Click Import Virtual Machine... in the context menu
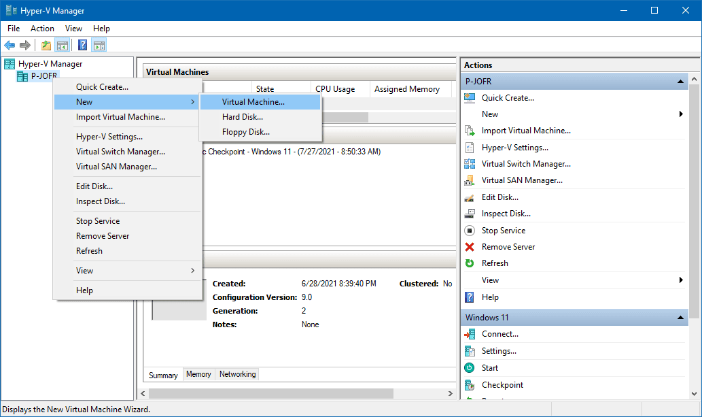 pos(120,117)
